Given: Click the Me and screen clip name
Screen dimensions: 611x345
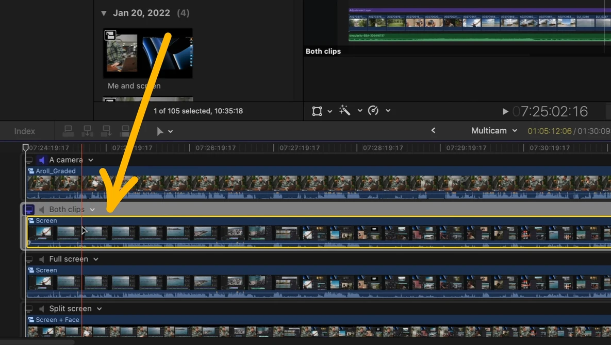Looking at the screenshot, I should click(x=134, y=86).
